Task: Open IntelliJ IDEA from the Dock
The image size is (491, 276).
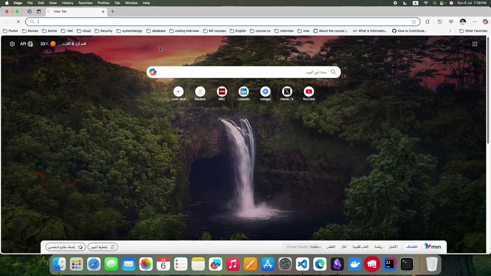Action: [x=389, y=264]
